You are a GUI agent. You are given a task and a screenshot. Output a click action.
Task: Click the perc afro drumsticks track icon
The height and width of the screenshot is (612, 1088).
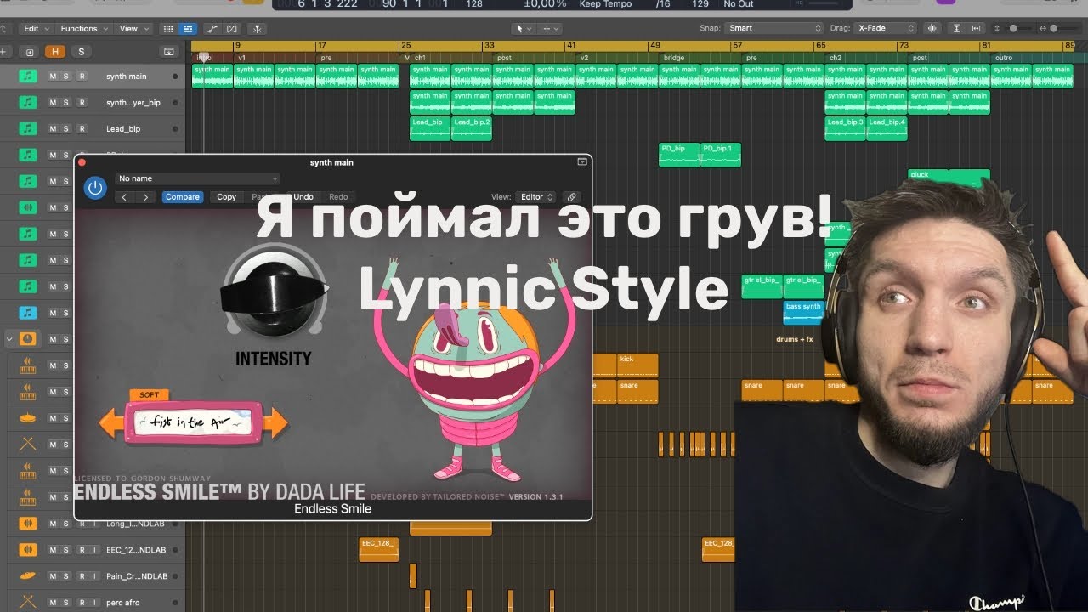click(x=28, y=601)
